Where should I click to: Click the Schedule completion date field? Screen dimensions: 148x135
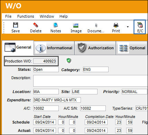pyautogui.click(x=96, y=122)
